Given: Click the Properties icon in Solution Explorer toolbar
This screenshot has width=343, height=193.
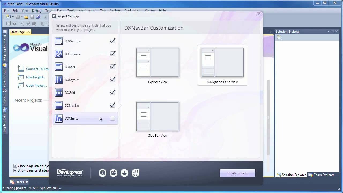Looking at the screenshot, I should coord(279,38).
